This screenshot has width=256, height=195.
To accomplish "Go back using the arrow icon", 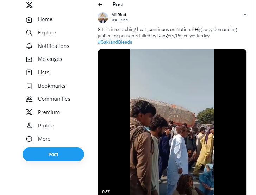I will click(100, 5).
